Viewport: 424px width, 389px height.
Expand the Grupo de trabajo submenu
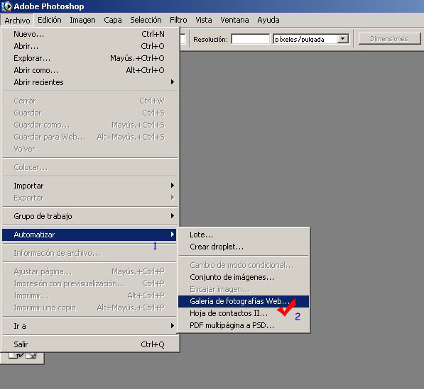point(89,216)
